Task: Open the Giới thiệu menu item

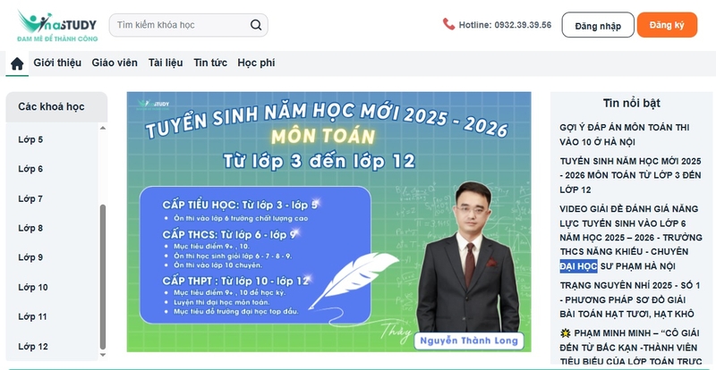Action: pyautogui.click(x=57, y=63)
